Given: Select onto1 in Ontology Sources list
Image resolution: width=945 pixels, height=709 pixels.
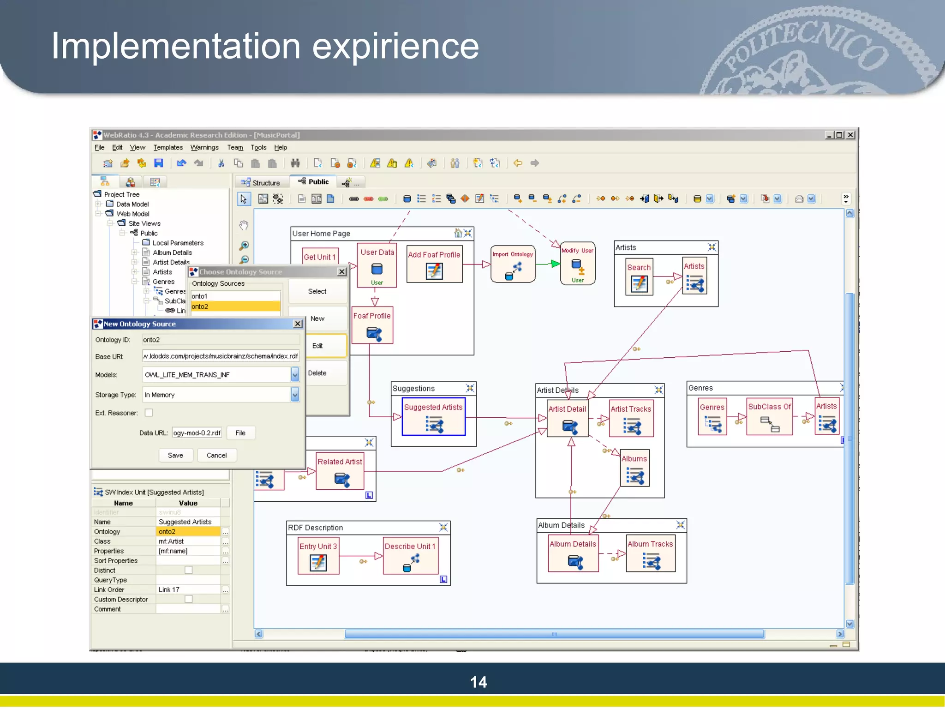Looking at the screenshot, I should [236, 296].
